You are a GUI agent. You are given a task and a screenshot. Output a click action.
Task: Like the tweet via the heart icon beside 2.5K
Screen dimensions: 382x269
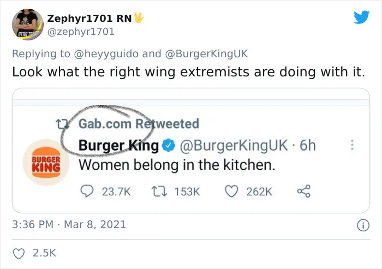pyautogui.click(x=19, y=253)
